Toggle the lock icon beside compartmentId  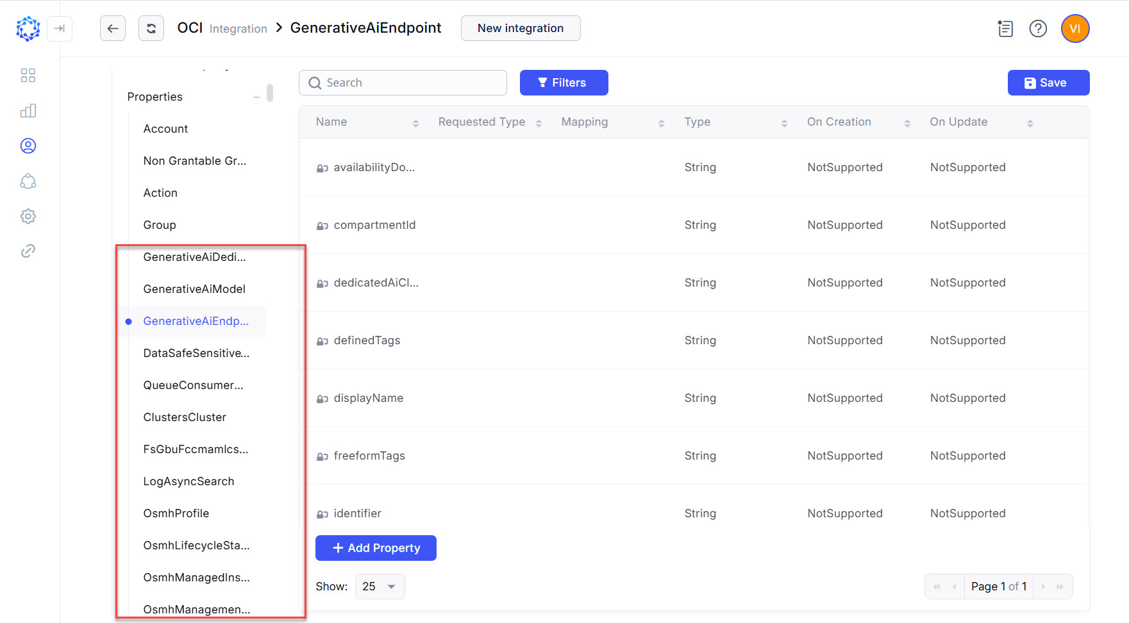click(x=322, y=226)
